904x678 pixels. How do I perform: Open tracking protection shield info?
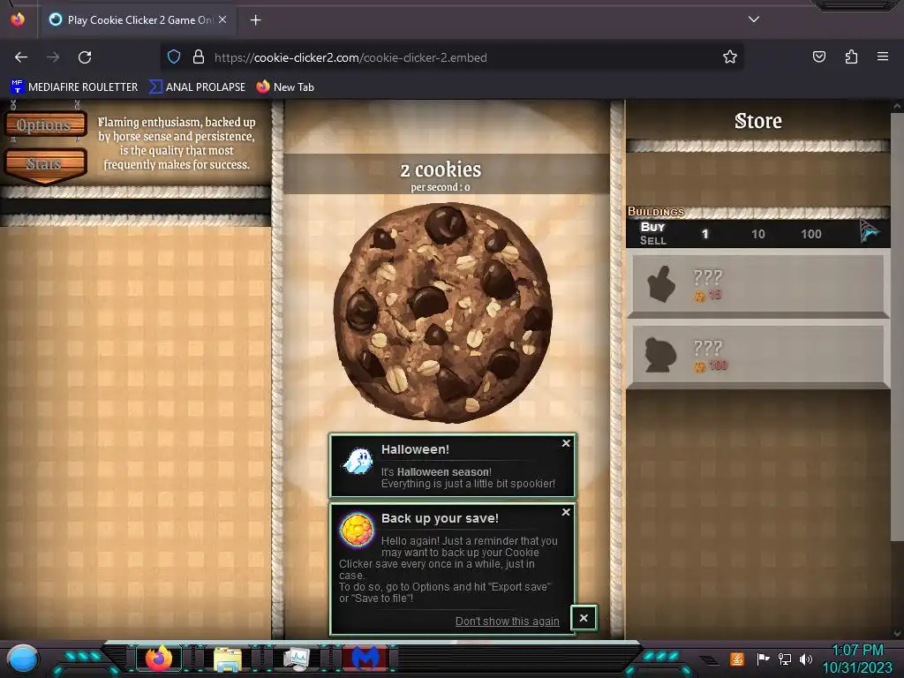pos(174,57)
